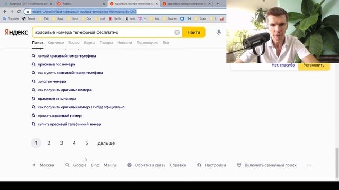
Task: Go forward with the browser forward arrow
Action: [12, 12]
